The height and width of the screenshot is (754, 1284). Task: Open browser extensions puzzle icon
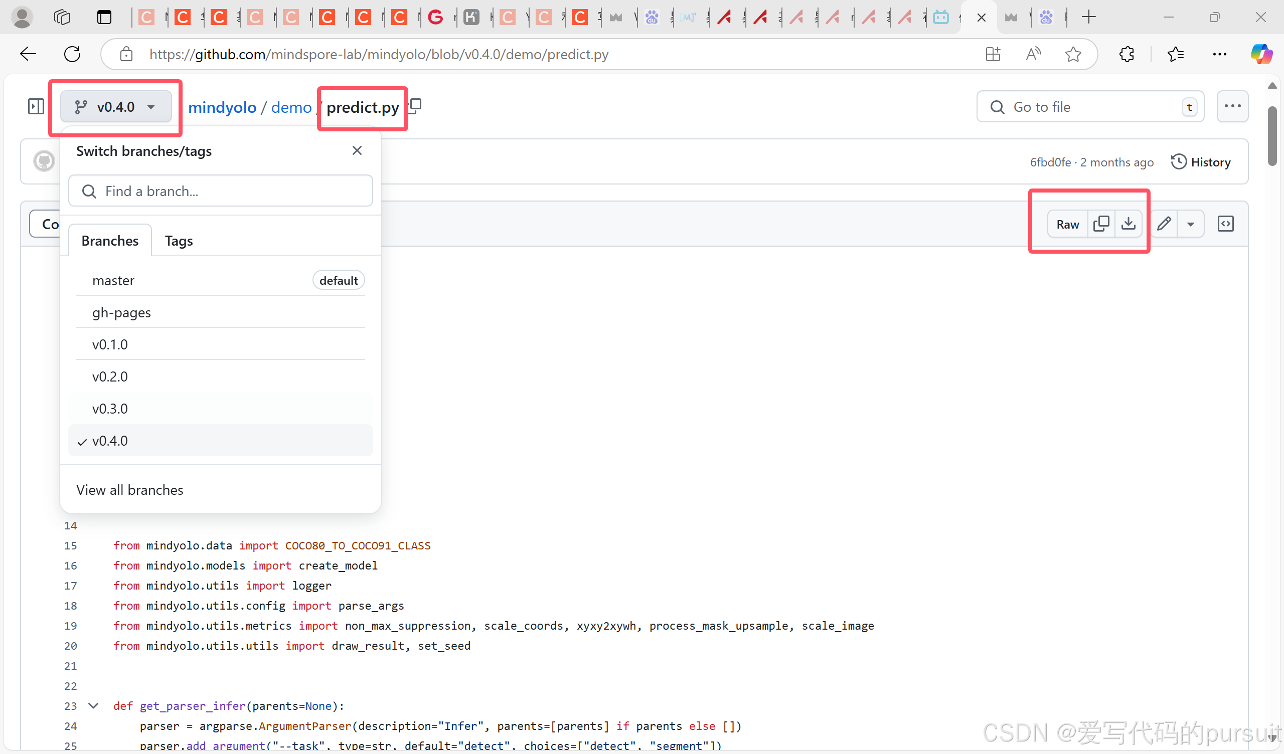coord(1127,54)
